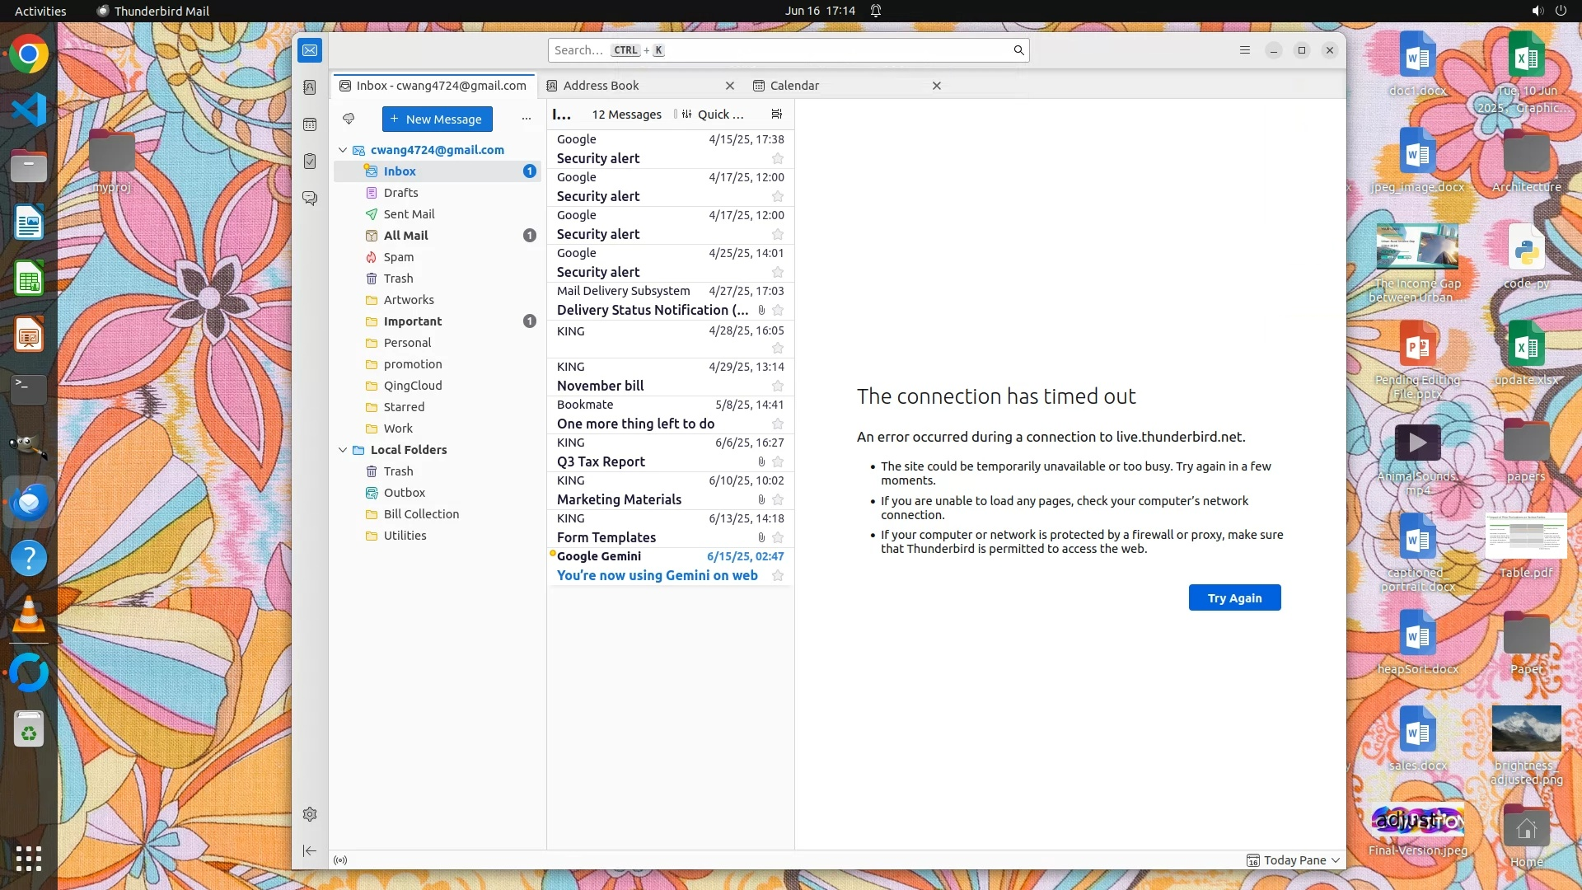Image resolution: width=1582 pixels, height=890 pixels.
Task: Toggle the Quick Filter bar
Action: click(x=714, y=115)
